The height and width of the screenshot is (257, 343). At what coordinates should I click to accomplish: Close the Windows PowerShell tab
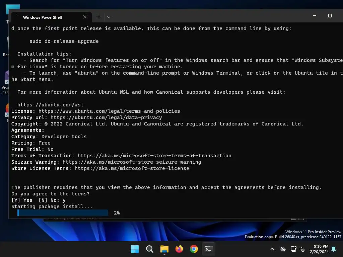tap(85, 17)
